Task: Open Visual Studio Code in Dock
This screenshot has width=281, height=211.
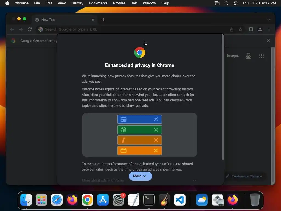Action: (180, 200)
